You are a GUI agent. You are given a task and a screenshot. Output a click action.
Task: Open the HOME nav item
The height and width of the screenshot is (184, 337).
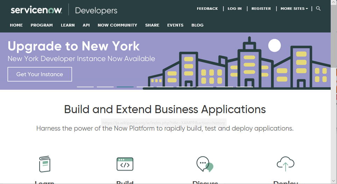pos(16,25)
